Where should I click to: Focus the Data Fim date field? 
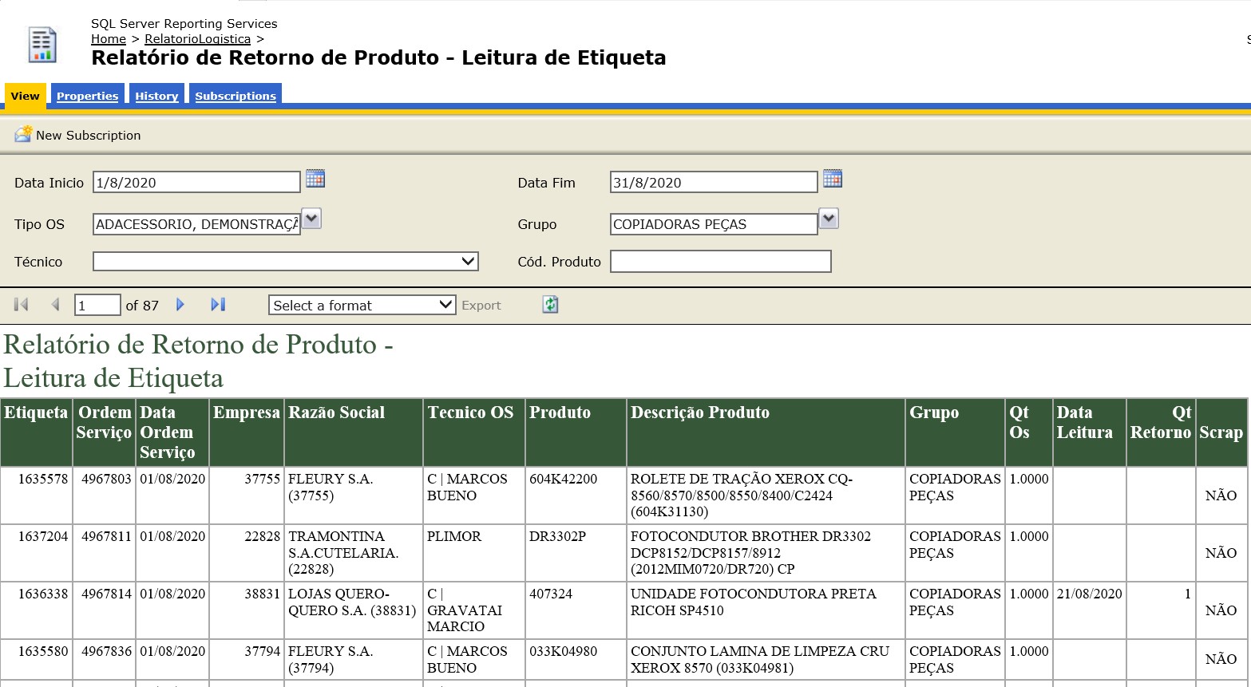pos(714,182)
